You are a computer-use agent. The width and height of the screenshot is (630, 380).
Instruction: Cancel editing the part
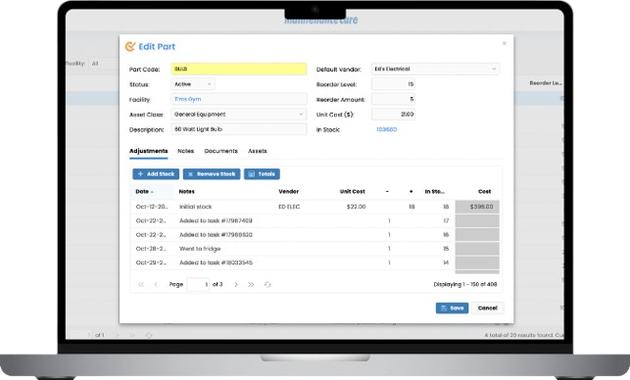coord(487,309)
